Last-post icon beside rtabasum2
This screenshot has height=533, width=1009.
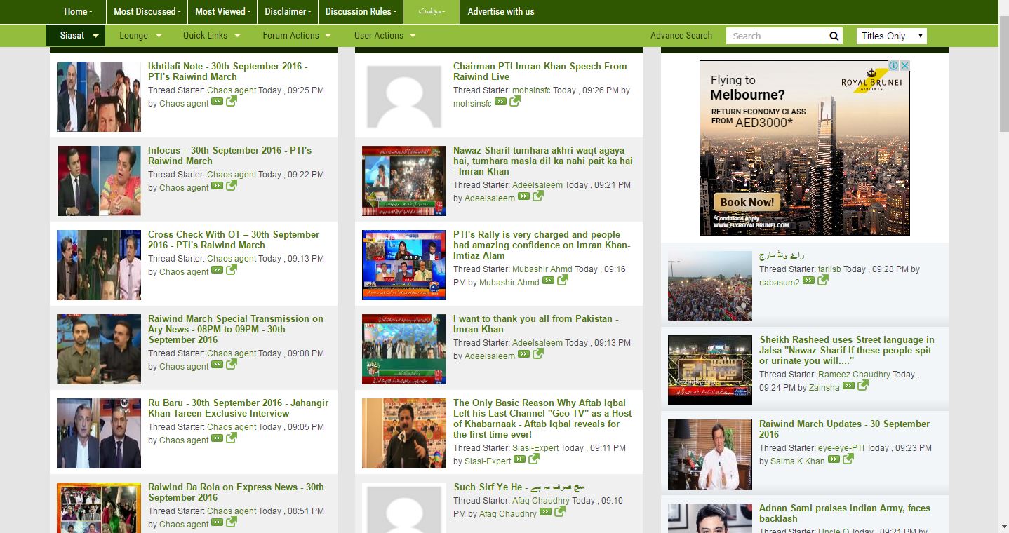[x=808, y=281]
